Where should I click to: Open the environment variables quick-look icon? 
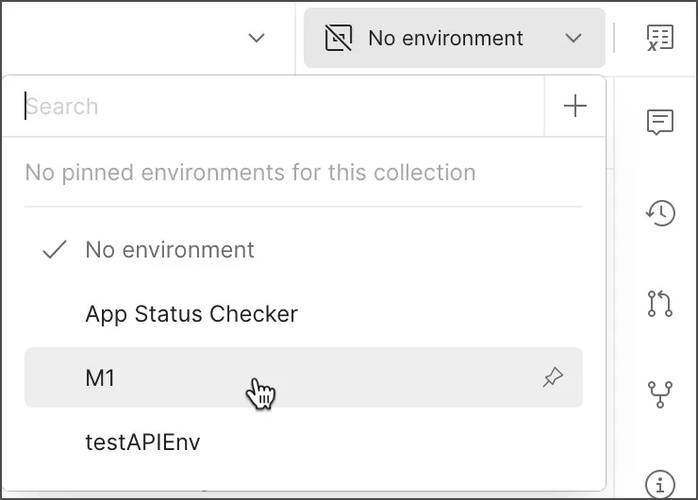point(660,38)
